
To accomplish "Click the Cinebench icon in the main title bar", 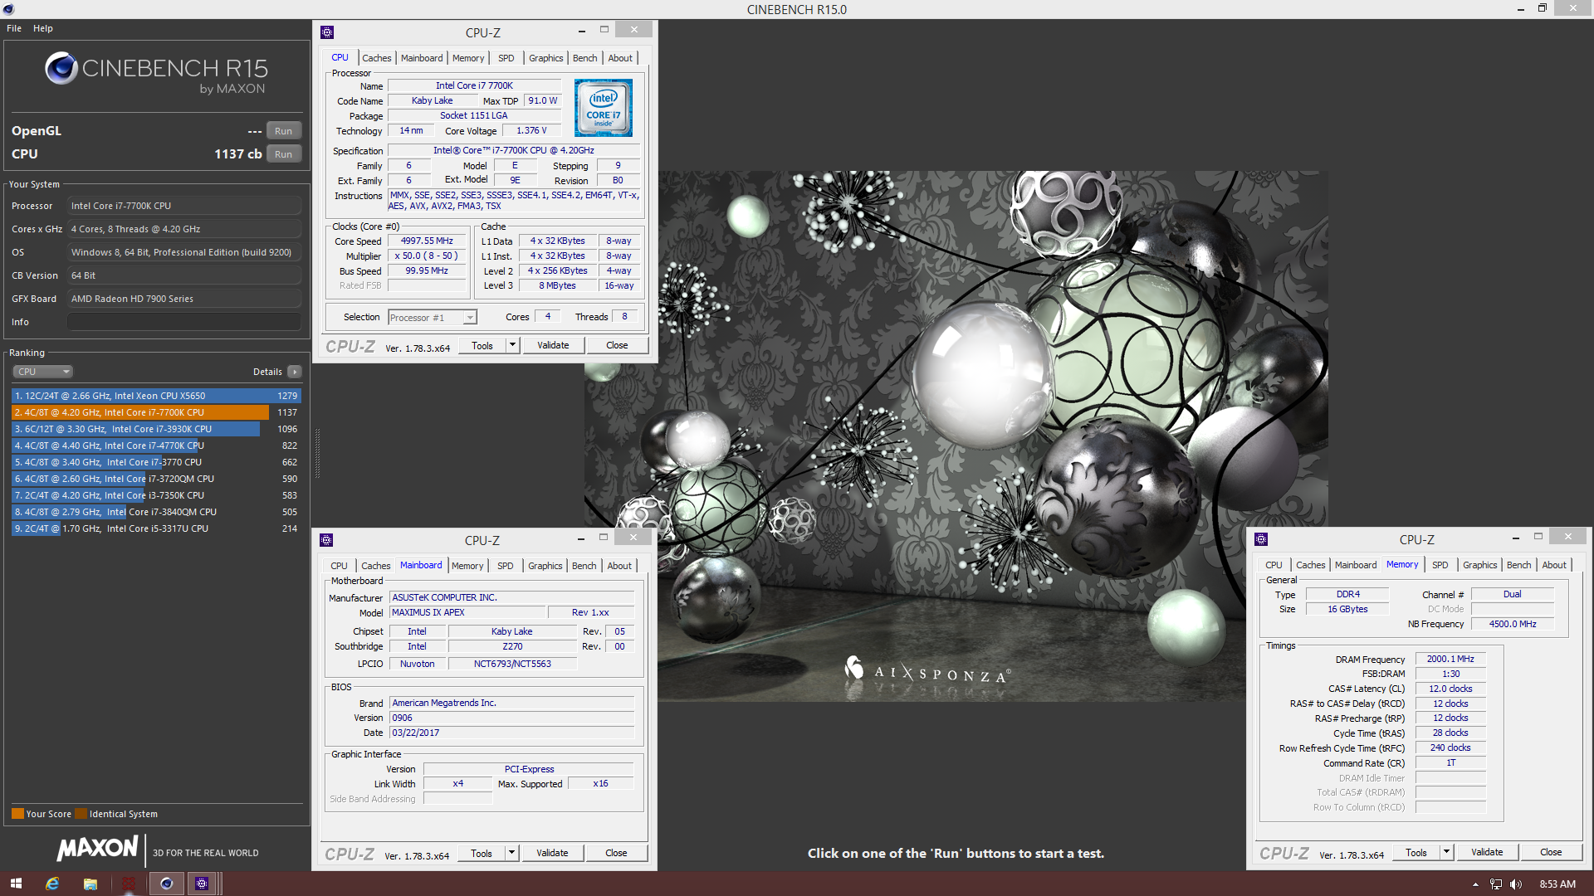I will 9,9.
